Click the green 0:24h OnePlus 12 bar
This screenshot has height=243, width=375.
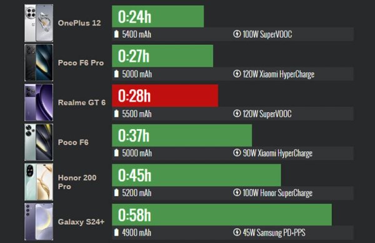[x=158, y=16]
